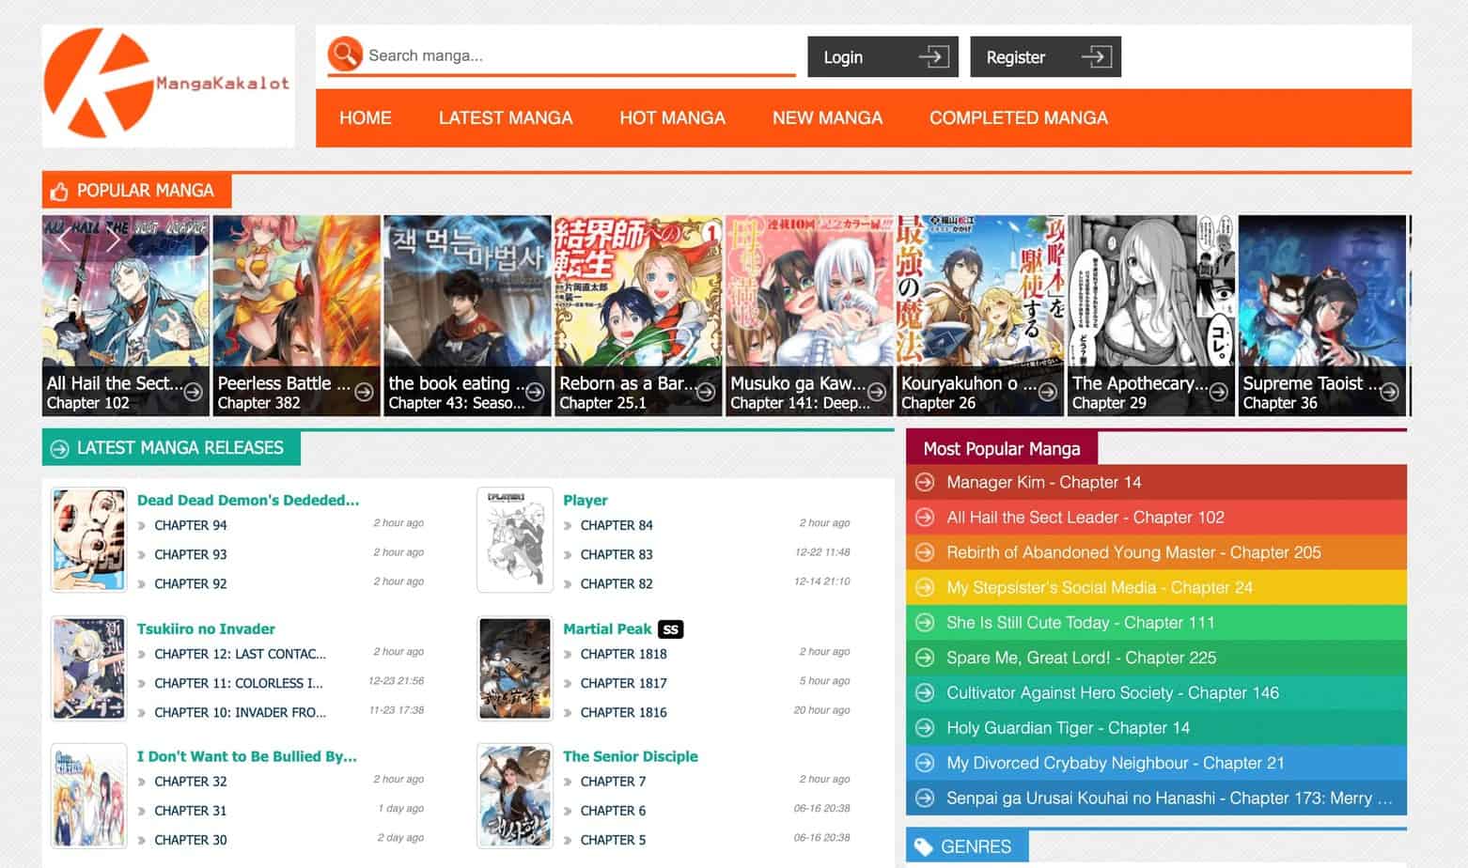Viewport: 1468px width, 868px height.
Task: Open the Player manga title link
Action: pos(586,500)
